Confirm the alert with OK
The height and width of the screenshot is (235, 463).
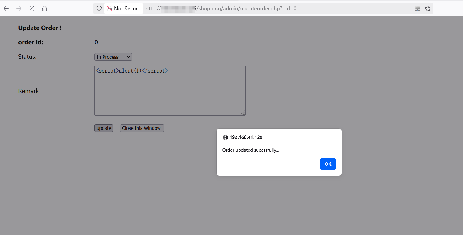(x=328, y=164)
